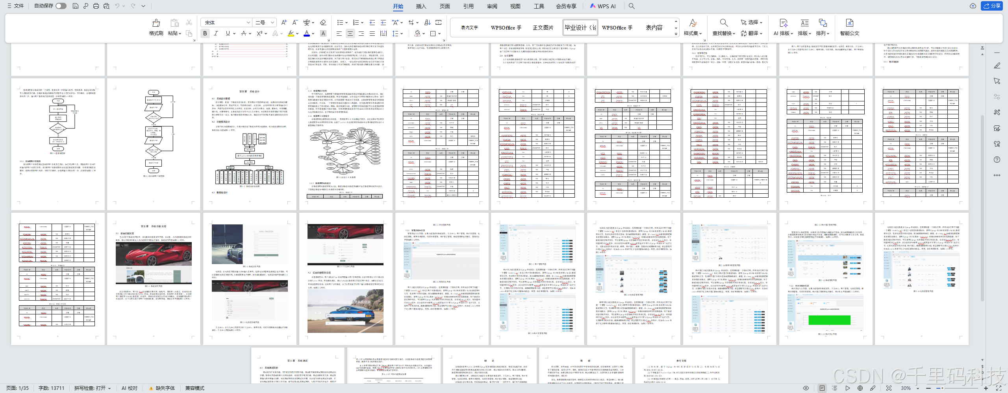Expand the styles gallery list
The height and width of the screenshot is (393, 1008).
(x=676, y=34)
